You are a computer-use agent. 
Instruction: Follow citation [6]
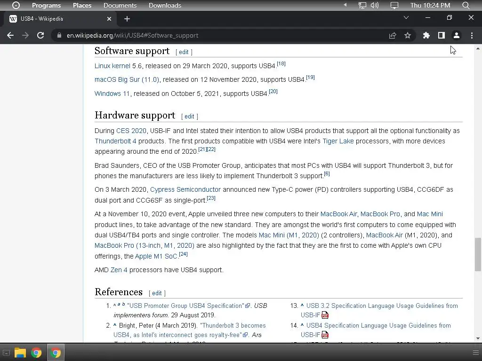coord(327,173)
